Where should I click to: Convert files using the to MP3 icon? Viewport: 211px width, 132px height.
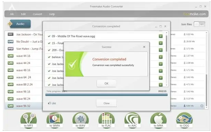coord(28,120)
